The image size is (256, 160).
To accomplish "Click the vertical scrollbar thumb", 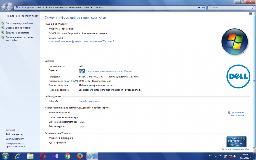I will click(x=254, y=81).
